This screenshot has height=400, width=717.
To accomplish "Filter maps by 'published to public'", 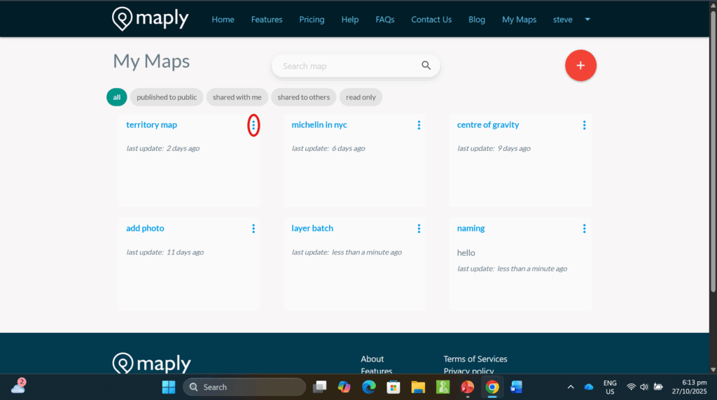I will 167,97.
